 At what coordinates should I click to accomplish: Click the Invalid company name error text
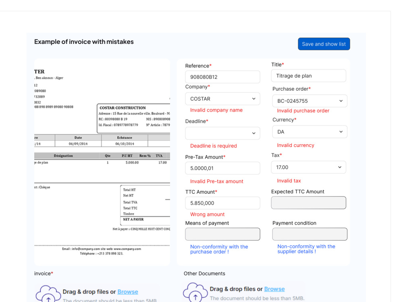click(216, 110)
